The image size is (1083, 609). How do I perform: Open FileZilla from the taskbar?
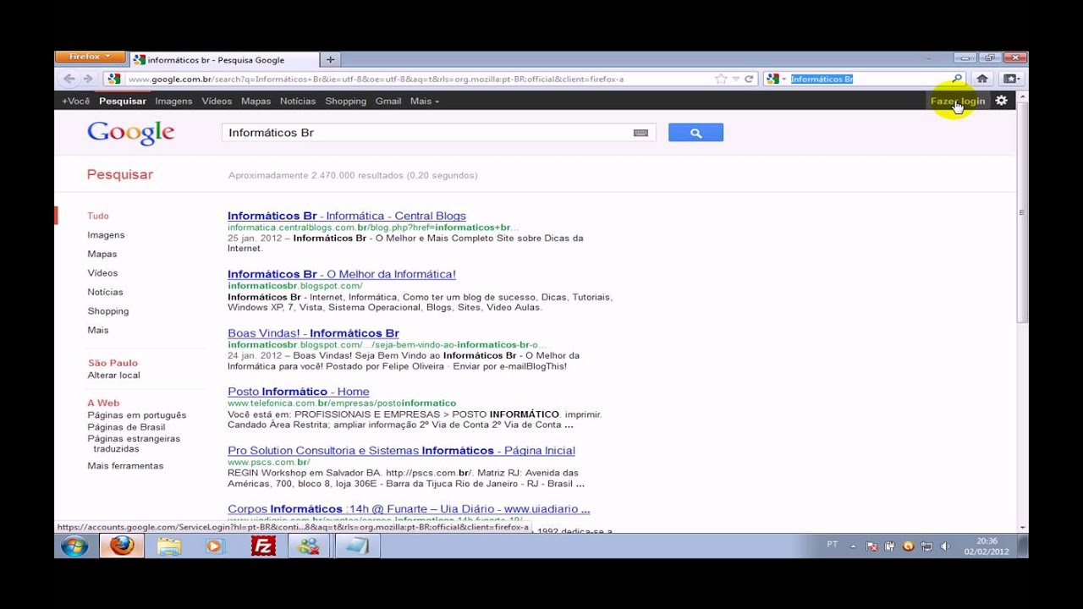coord(263,546)
